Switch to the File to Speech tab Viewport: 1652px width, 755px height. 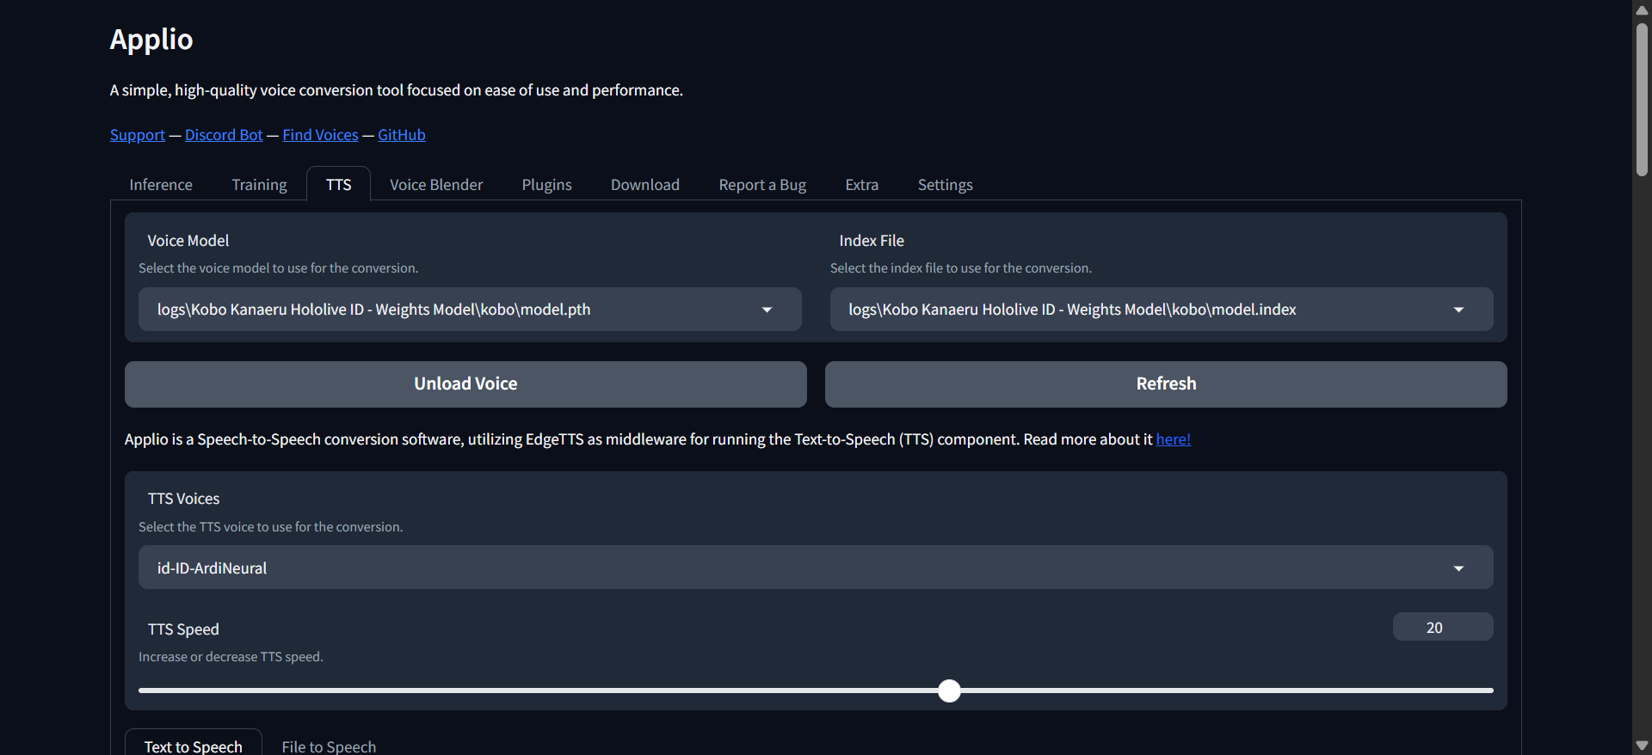point(329,746)
